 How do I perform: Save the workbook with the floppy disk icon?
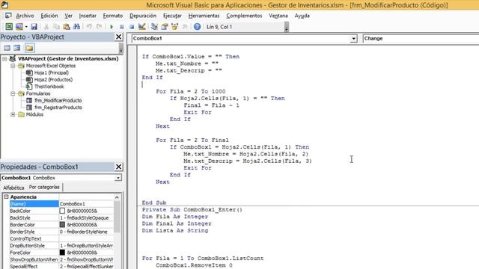[34, 27]
